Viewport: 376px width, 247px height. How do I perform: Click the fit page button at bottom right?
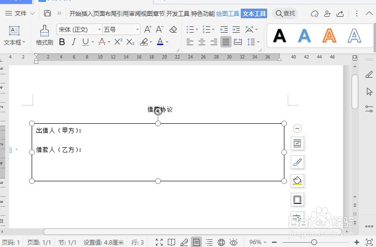tap(369, 242)
